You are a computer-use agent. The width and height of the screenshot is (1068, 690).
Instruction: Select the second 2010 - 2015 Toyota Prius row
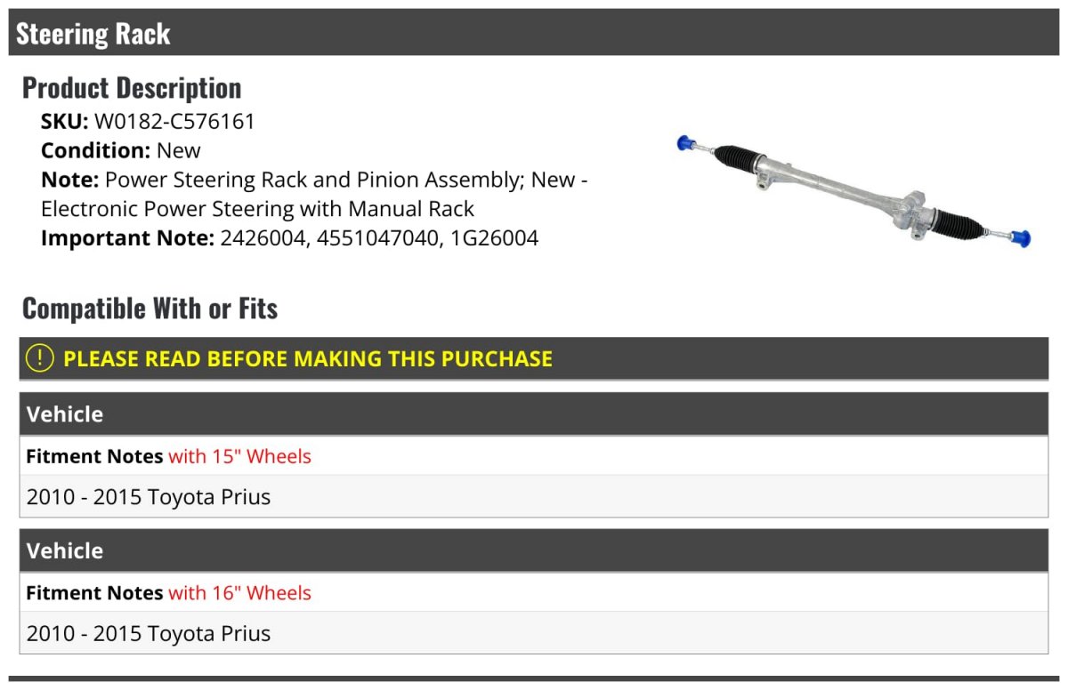[x=534, y=633]
